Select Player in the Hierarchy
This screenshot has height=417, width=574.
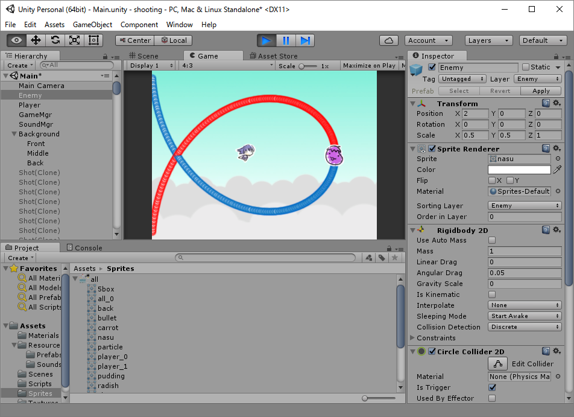pyautogui.click(x=30, y=105)
